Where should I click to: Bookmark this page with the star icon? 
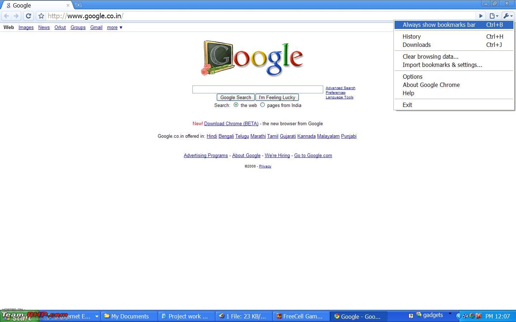point(41,16)
